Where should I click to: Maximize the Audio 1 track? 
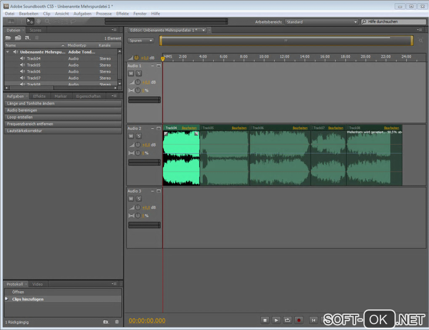(x=159, y=66)
